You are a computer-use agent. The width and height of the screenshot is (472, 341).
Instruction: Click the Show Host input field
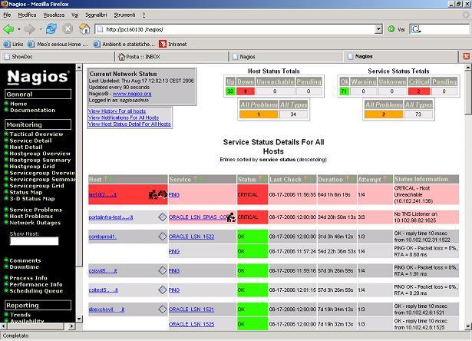pyautogui.click(x=34, y=241)
